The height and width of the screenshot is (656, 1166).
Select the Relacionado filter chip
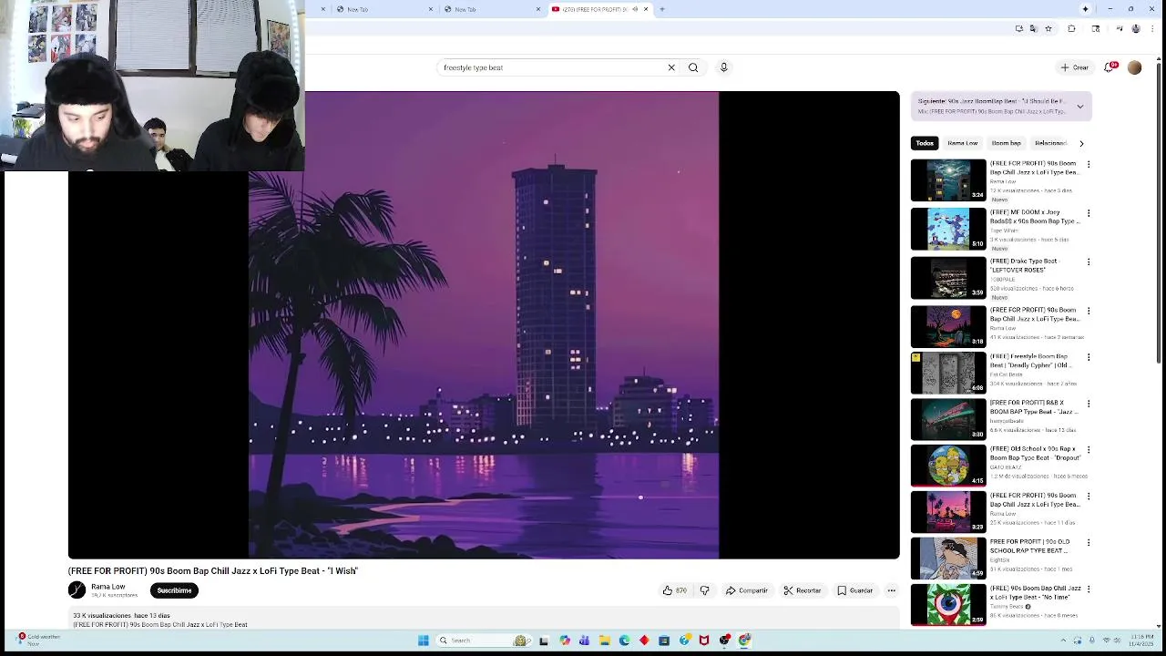(x=1049, y=143)
